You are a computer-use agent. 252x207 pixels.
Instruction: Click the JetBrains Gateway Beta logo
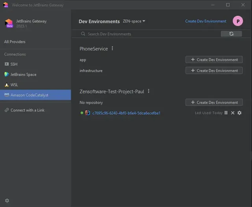click(9, 23)
